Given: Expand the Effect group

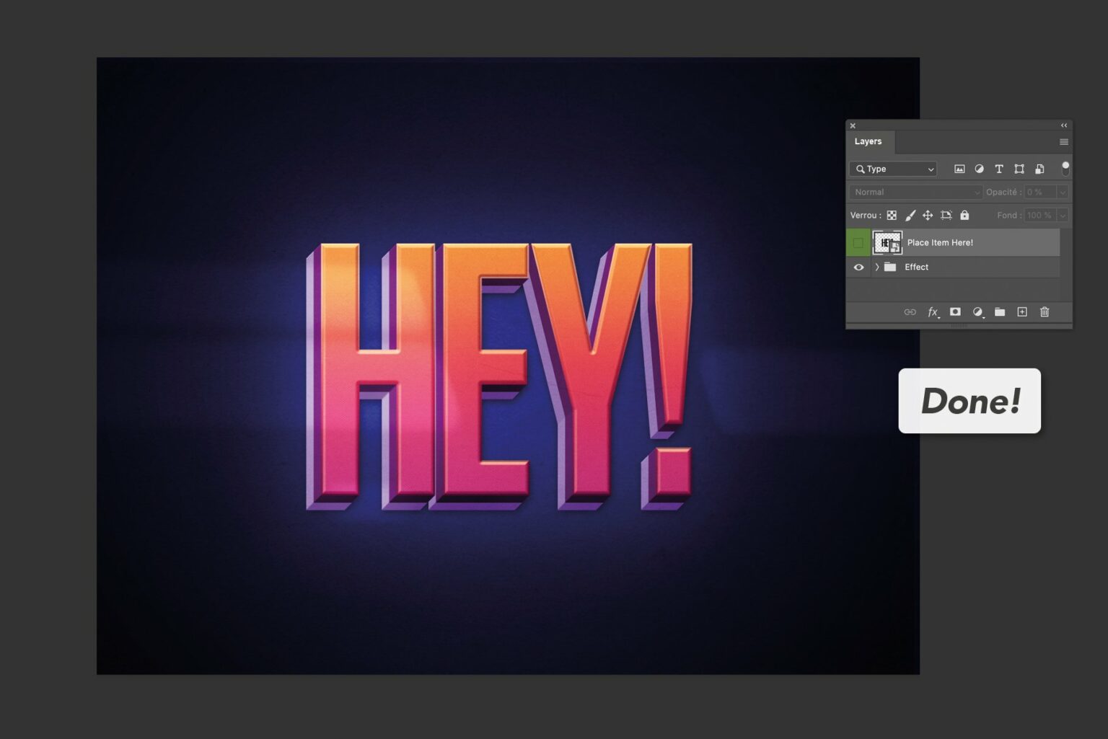Looking at the screenshot, I should 876,267.
